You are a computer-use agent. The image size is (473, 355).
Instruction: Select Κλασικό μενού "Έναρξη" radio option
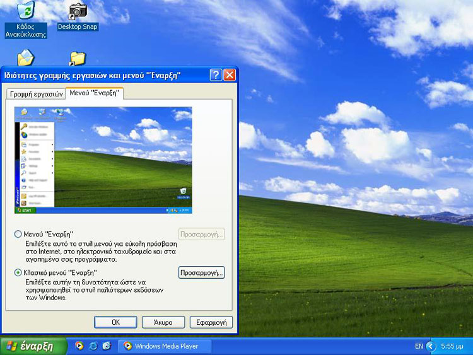18,272
